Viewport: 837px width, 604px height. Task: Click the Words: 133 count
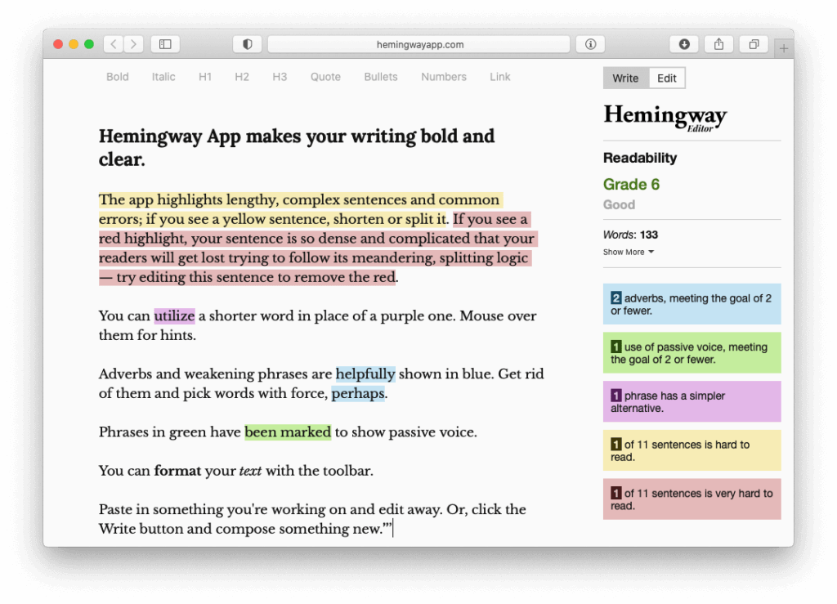tap(630, 235)
